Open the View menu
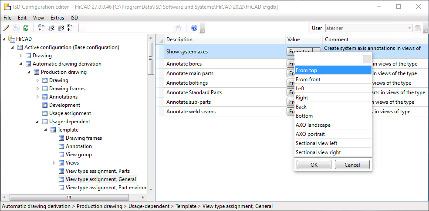429x211 pixels. click(x=39, y=18)
